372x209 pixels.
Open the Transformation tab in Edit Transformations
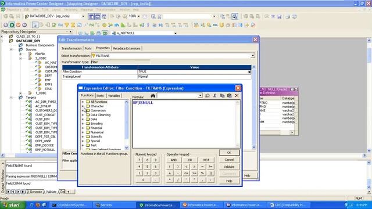point(71,48)
